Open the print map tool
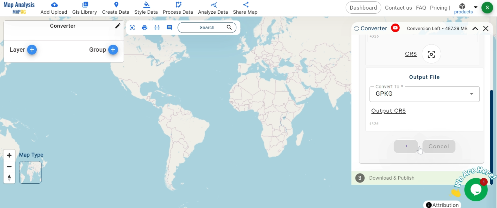The height and width of the screenshot is (208, 497). click(144, 27)
